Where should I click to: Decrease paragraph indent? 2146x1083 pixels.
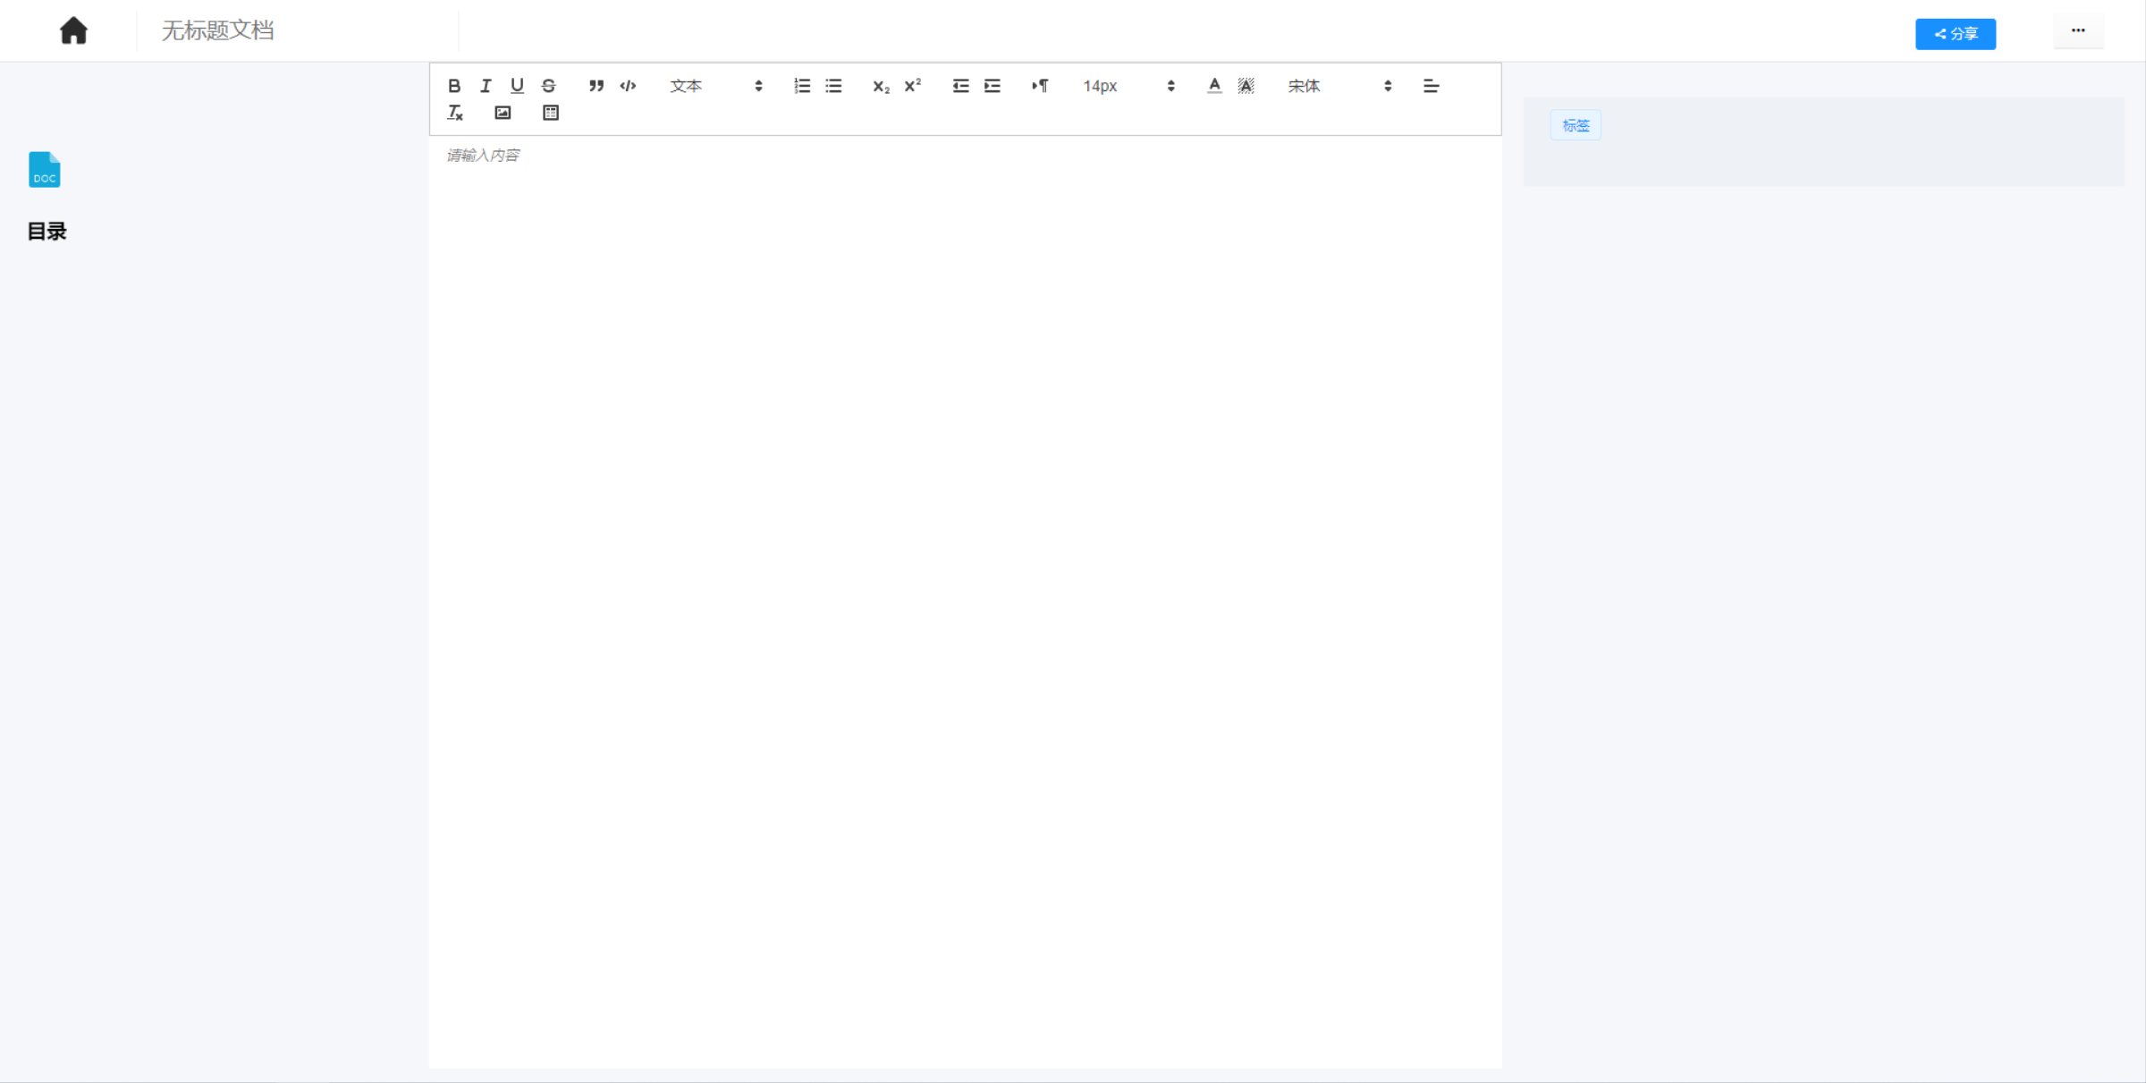[x=960, y=86]
